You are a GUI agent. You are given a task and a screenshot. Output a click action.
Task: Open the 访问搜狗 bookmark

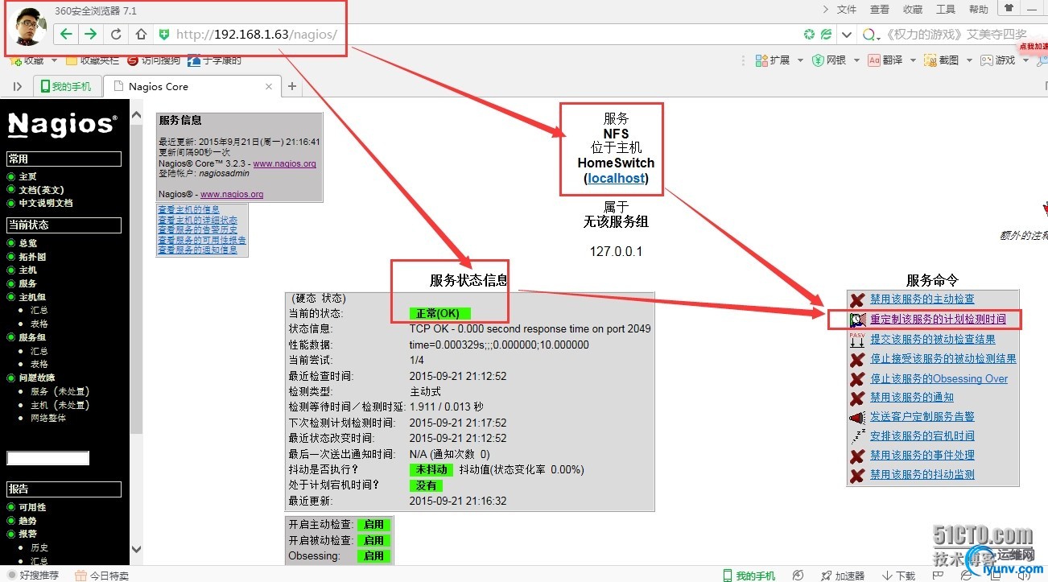tap(154, 60)
